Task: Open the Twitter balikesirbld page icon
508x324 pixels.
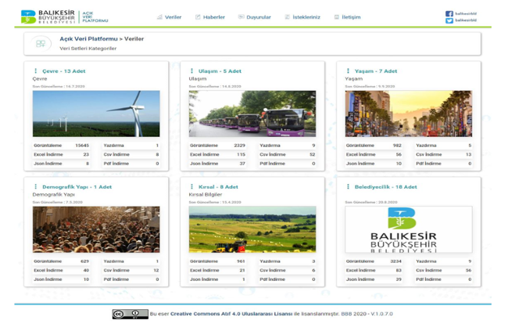Action: [x=449, y=21]
